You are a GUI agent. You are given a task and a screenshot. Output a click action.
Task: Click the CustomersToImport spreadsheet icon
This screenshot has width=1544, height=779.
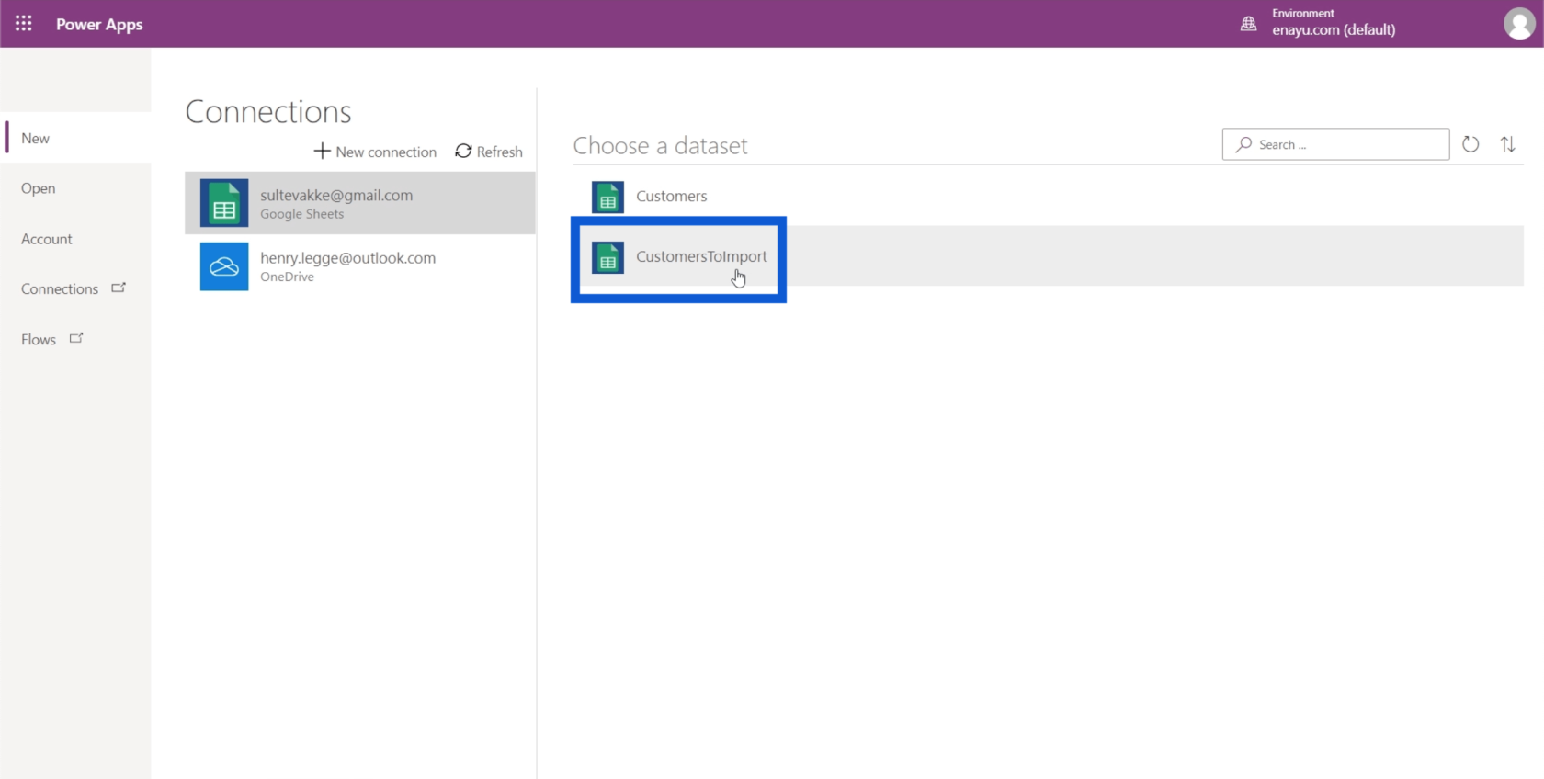[607, 258]
